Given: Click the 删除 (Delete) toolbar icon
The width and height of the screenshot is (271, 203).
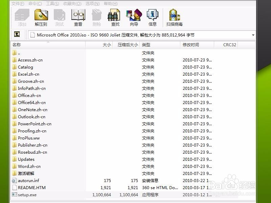Looking at the screenshot, I should [97, 15].
